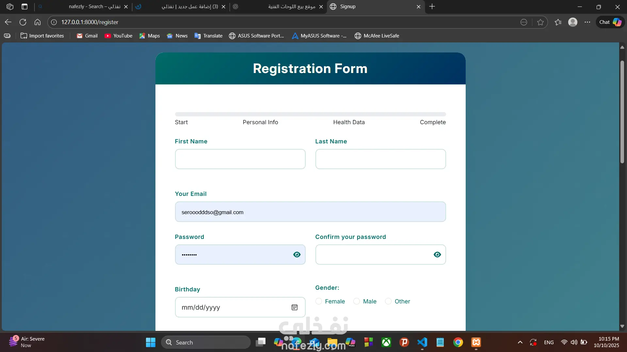Click the browser refresh icon
This screenshot has height=352, width=627.
tap(23, 22)
